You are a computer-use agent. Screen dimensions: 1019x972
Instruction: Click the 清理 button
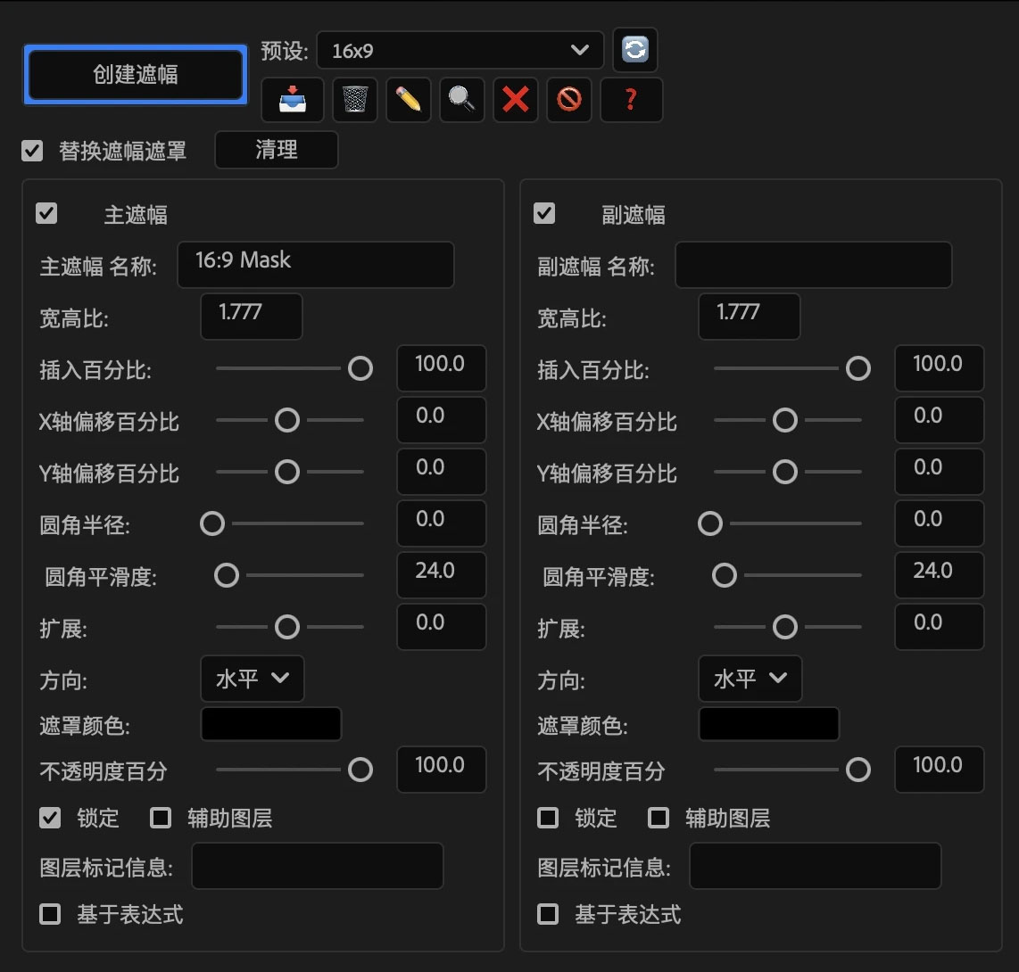(277, 150)
